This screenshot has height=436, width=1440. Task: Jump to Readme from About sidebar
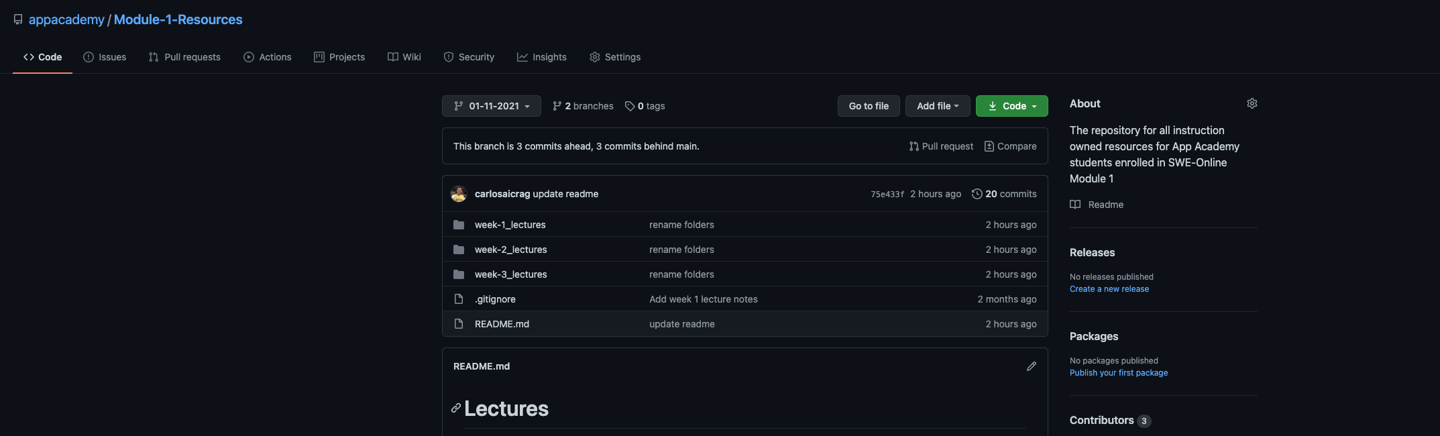(x=1097, y=205)
